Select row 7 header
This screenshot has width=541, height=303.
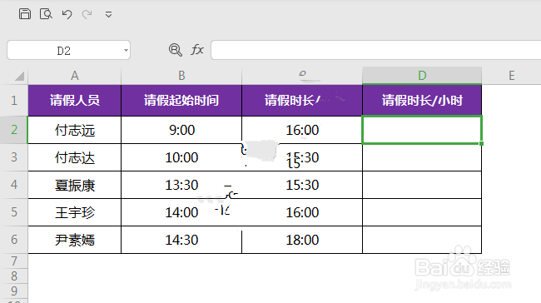pyautogui.click(x=14, y=261)
